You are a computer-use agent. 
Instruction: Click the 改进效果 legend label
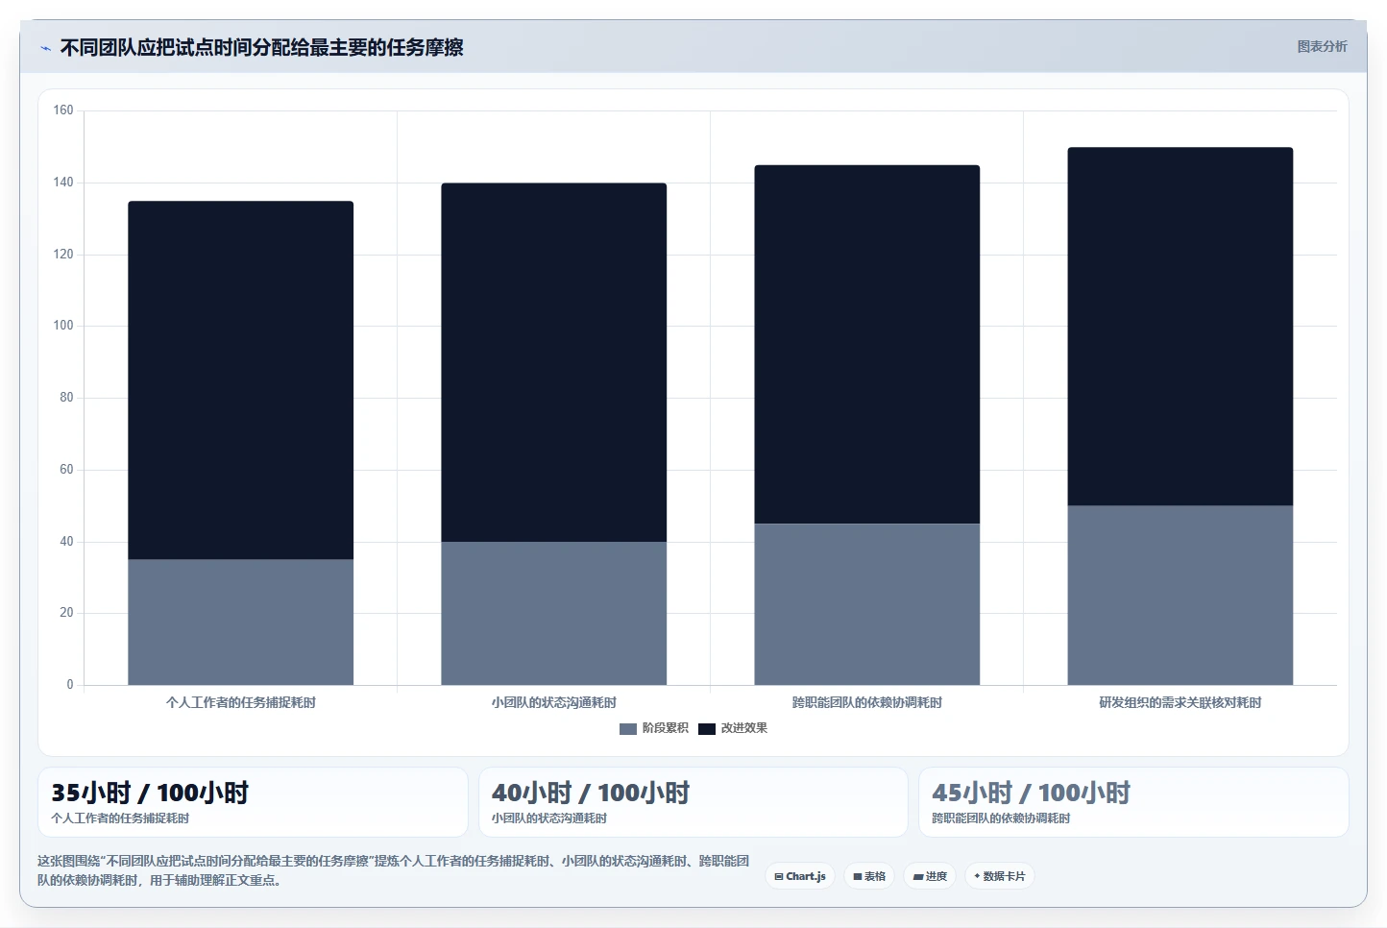point(744,728)
